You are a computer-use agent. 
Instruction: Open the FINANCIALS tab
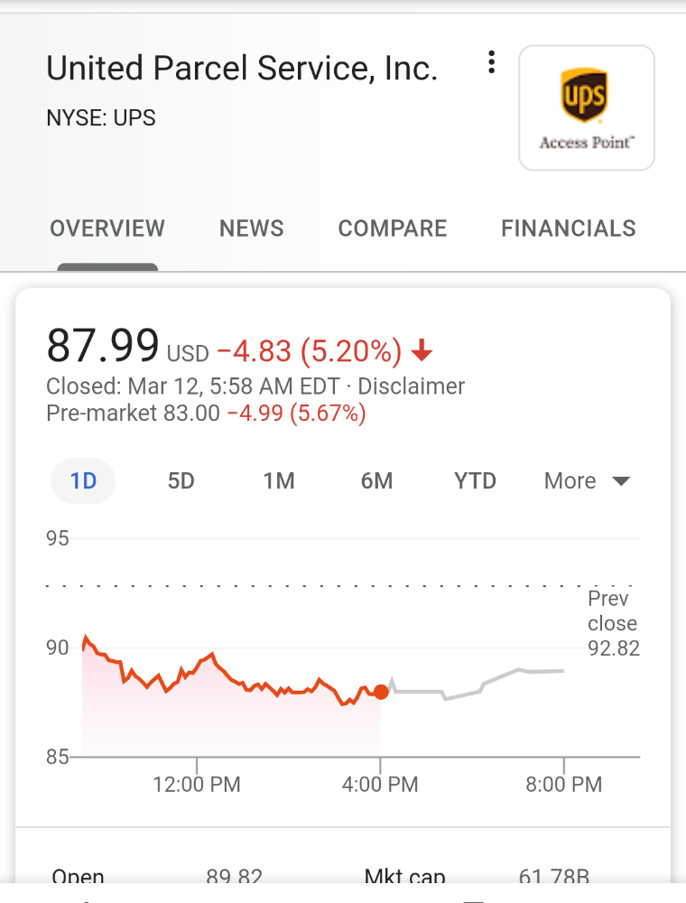coord(569,228)
